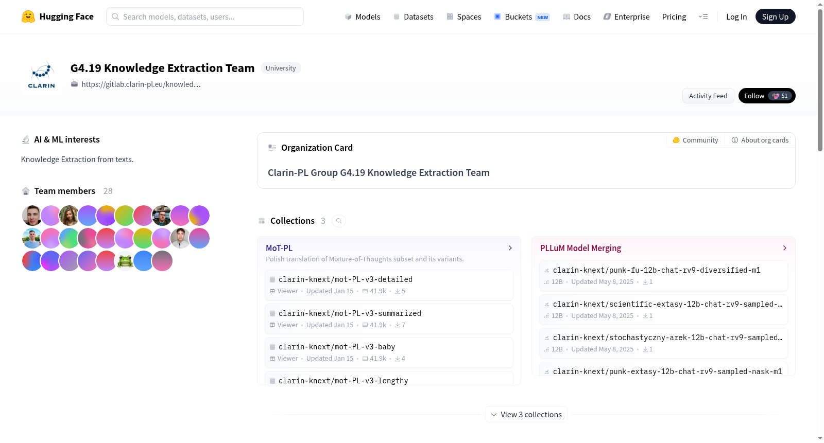Click Updated May 8, 2025 under punk-fu model
The width and height of the screenshot is (824, 443).
[x=603, y=282]
